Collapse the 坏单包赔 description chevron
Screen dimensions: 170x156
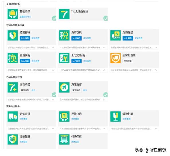pos(104,129)
